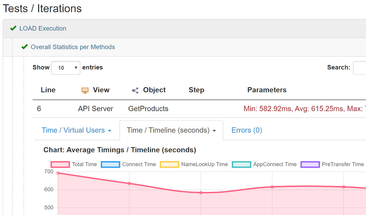Click the green checkmark beside LOAD Execution

point(13,28)
